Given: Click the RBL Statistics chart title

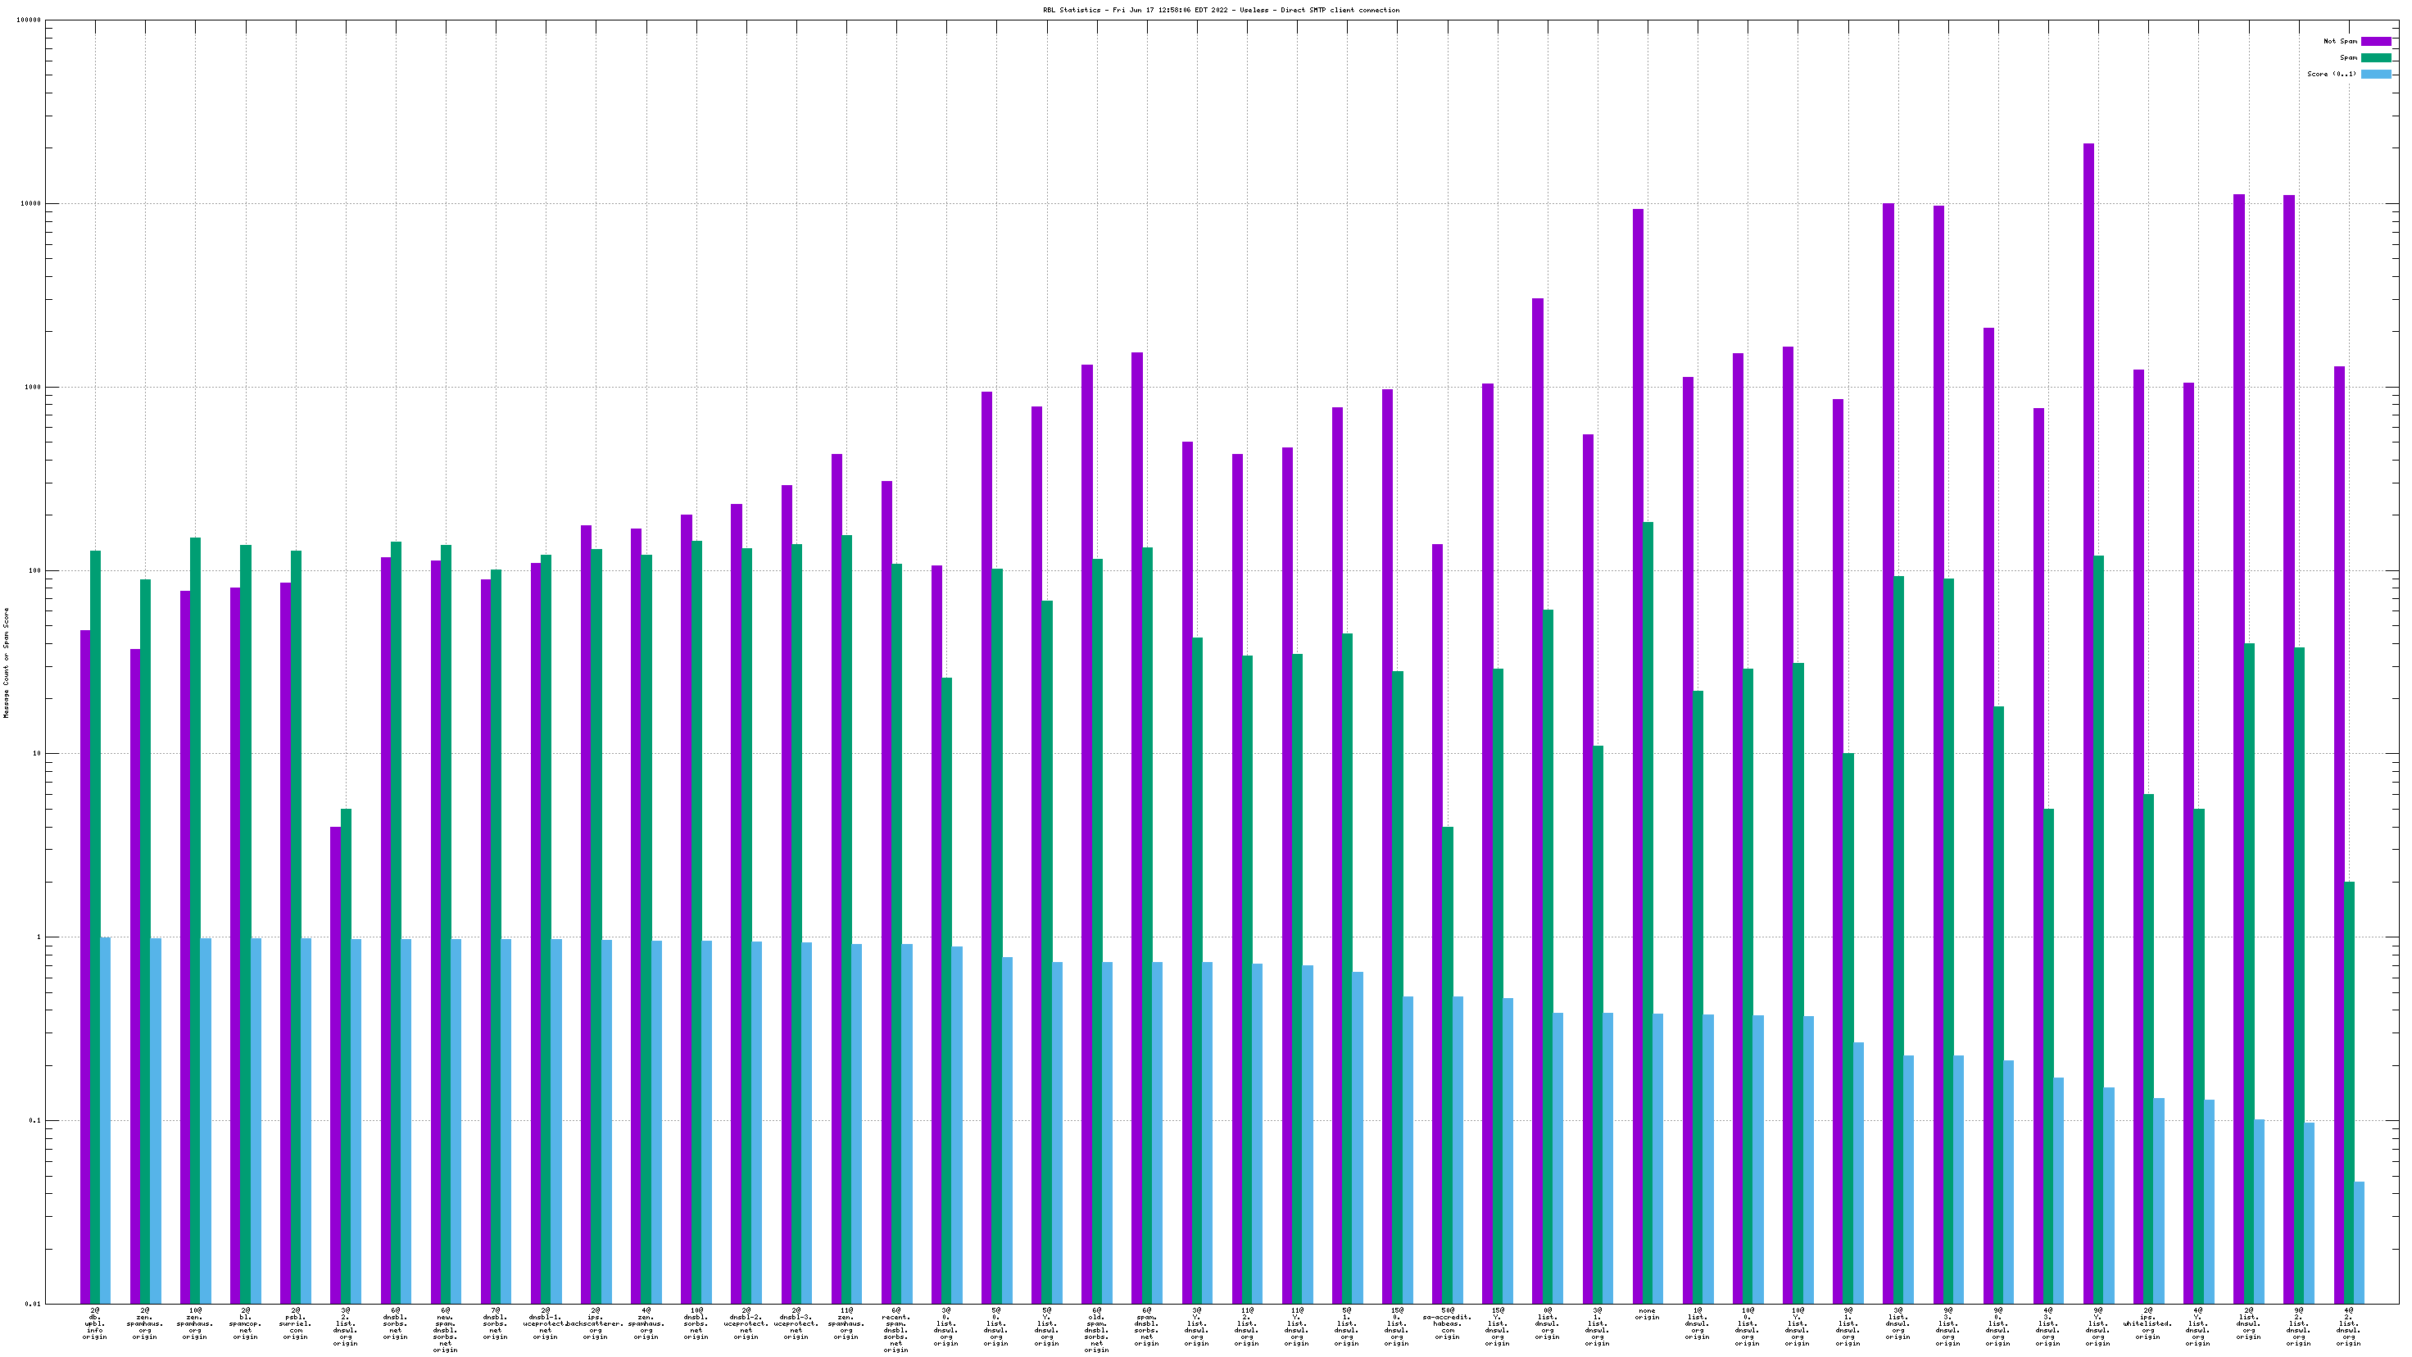Looking at the screenshot, I should pyautogui.click(x=1221, y=11).
